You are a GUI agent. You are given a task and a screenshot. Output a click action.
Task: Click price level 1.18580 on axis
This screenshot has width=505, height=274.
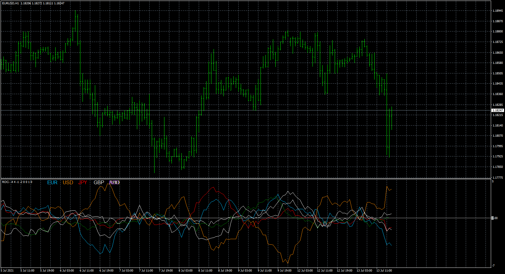tap(497, 63)
